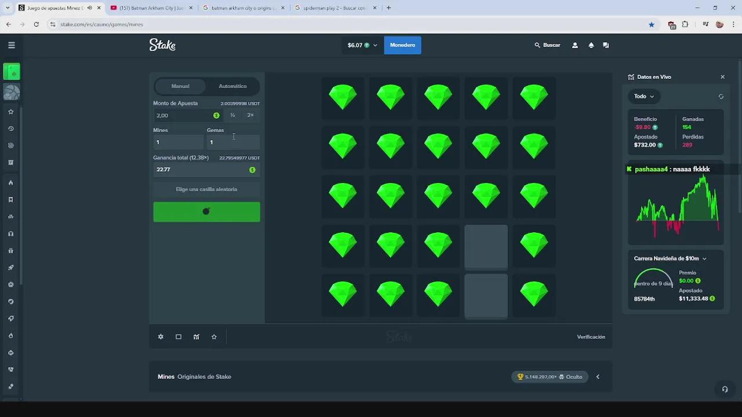
Task: Open the Chrome extensions puzzle icon
Action: [685, 24]
